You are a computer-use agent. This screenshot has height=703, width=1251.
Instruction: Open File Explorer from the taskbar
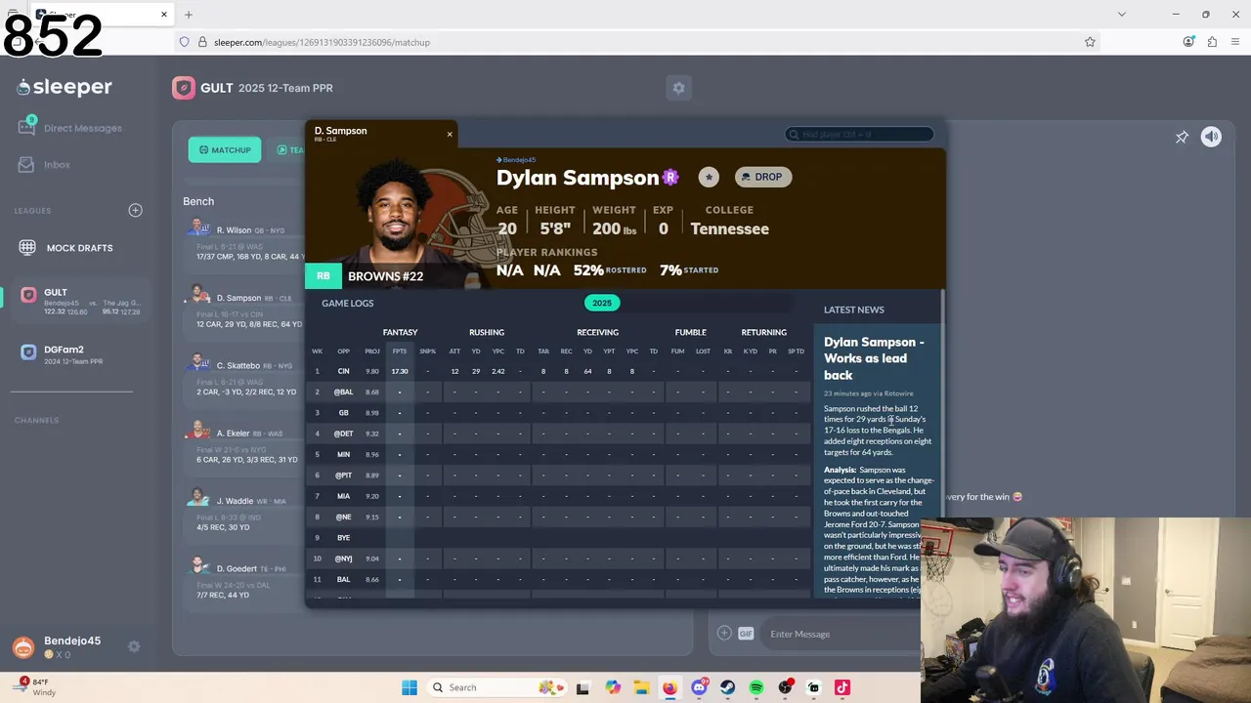point(641,687)
